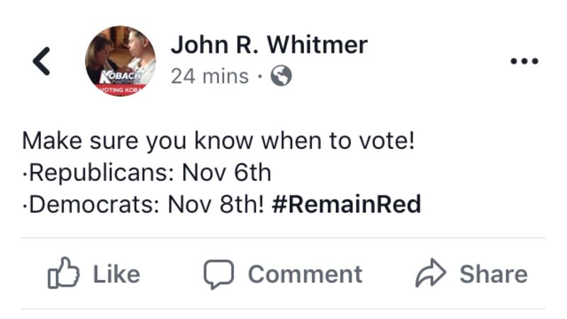567x319 pixels.
Task: Open the three-dot post options menu
Action: click(x=524, y=61)
